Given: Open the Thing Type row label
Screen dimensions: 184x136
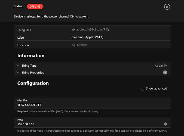Looking at the screenshot, I should click(29, 66).
